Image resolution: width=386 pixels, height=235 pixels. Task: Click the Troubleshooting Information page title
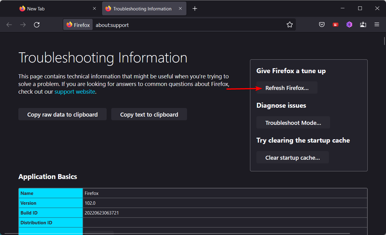pos(103,58)
